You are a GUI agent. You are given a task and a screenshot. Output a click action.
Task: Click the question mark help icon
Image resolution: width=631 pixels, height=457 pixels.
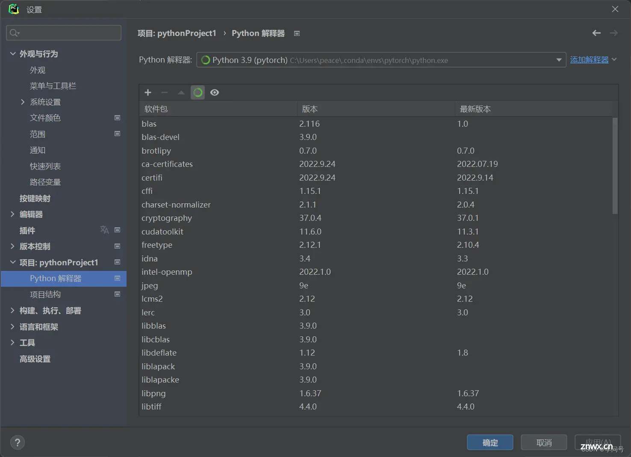tap(18, 442)
